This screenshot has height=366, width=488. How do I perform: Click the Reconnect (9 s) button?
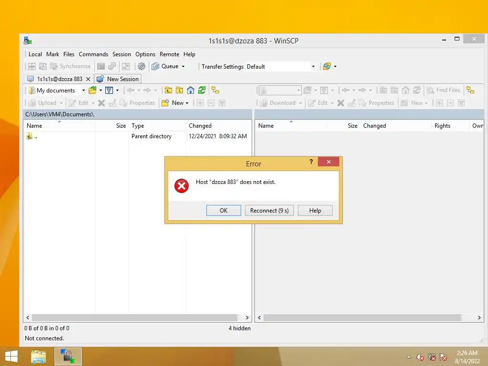click(x=269, y=210)
